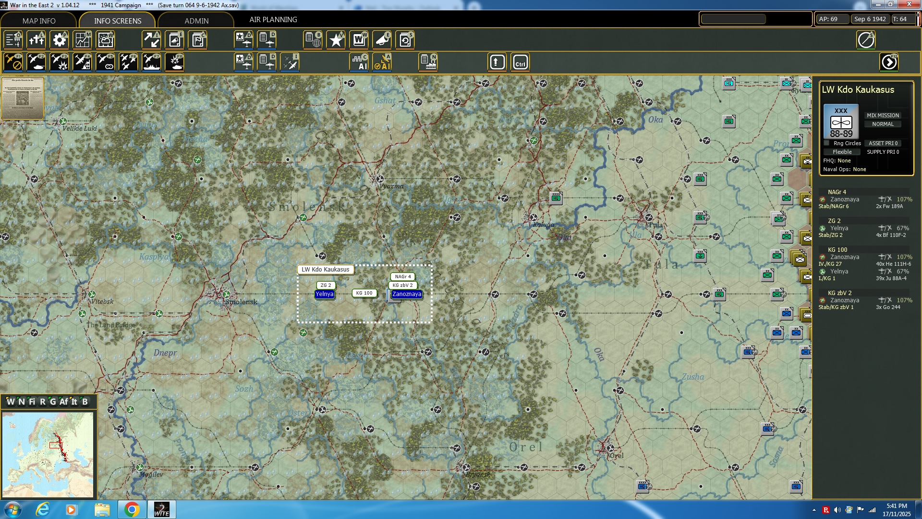Toggle the MIX MISSION setting
The image size is (922, 519).
coord(883,115)
